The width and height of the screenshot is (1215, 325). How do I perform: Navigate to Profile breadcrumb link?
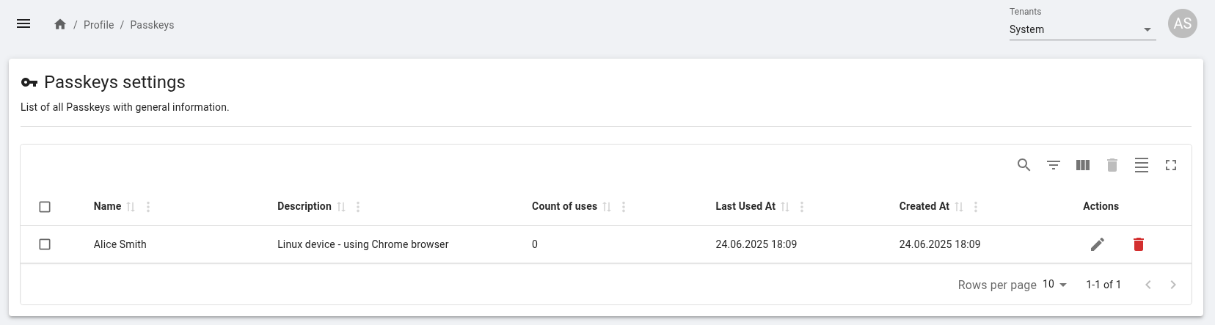(x=98, y=25)
